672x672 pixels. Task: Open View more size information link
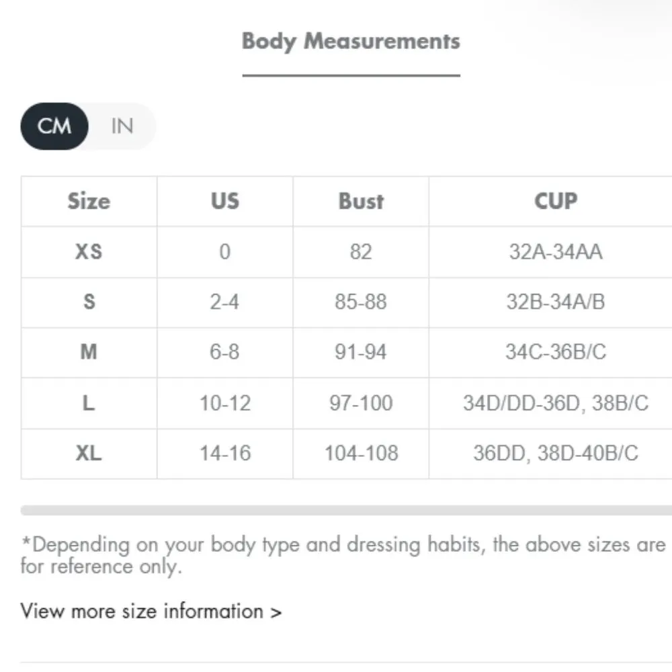151,612
